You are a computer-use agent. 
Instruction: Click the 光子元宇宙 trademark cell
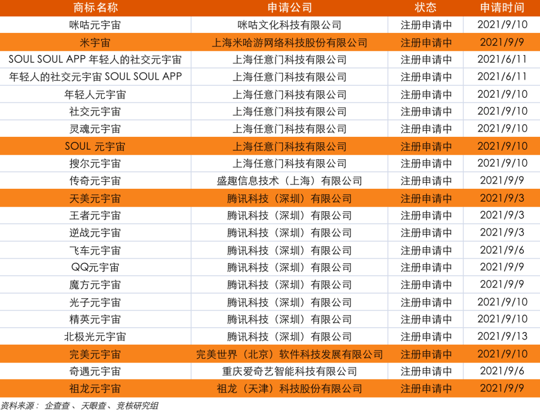[x=95, y=302]
